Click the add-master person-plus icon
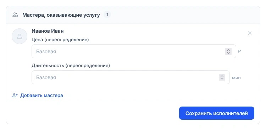The height and width of the screenshot is (130, 266). [15, 95]
